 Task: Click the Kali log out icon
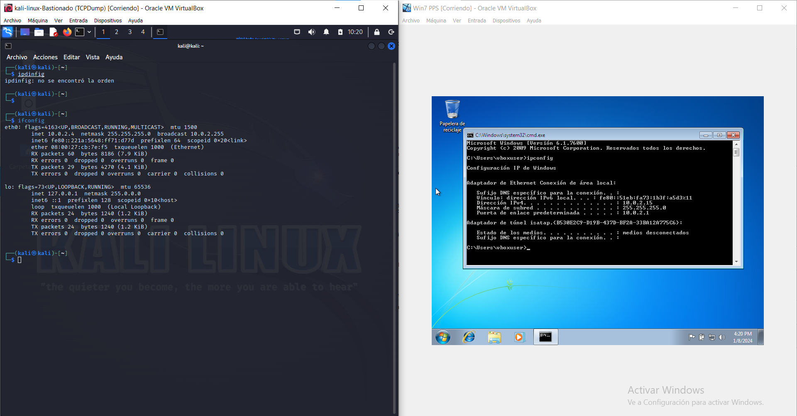pos(391,32)
